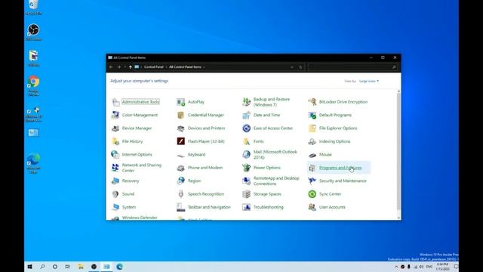Open the Taskbar and Navigation icon
This screenshot has width=483, height=272.
point(181,207)
